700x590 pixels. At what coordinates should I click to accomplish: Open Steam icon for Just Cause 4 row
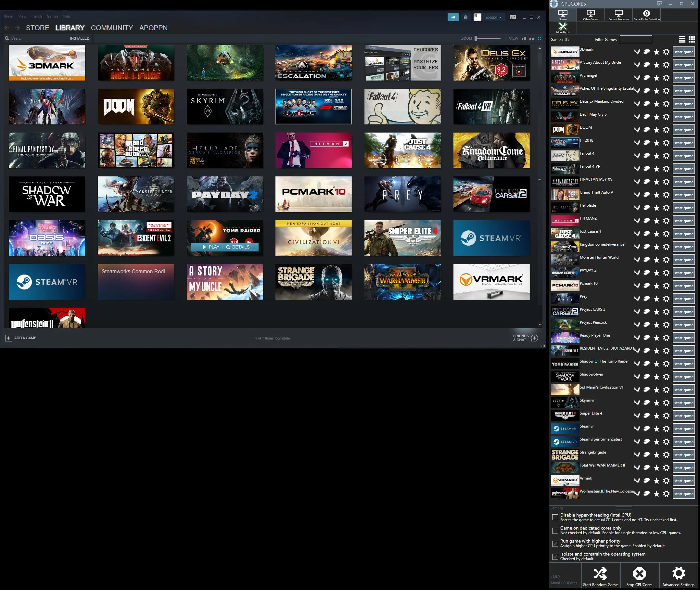pyautogui.click(x=637, y=234)
